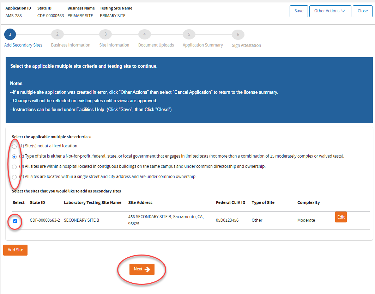Click step 2 circle Business Information
The width and height of the screenshot is (375, 294).
[57, 35]
